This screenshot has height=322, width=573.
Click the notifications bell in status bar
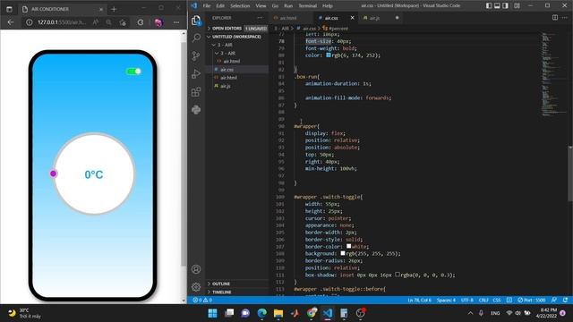click(x=565, y=301)
